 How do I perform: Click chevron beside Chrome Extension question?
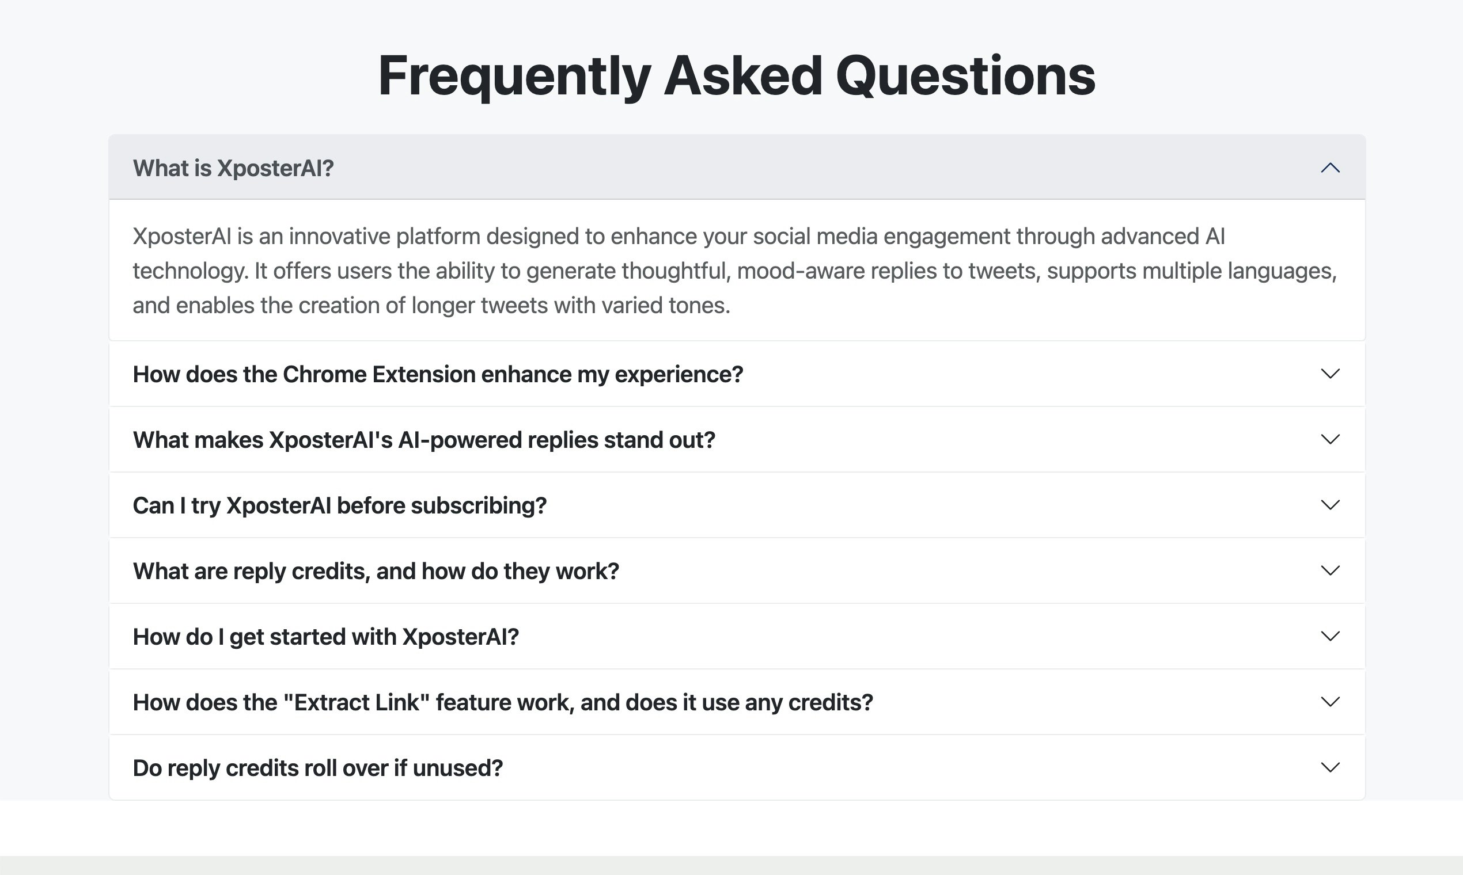[x=1330, y=374]
